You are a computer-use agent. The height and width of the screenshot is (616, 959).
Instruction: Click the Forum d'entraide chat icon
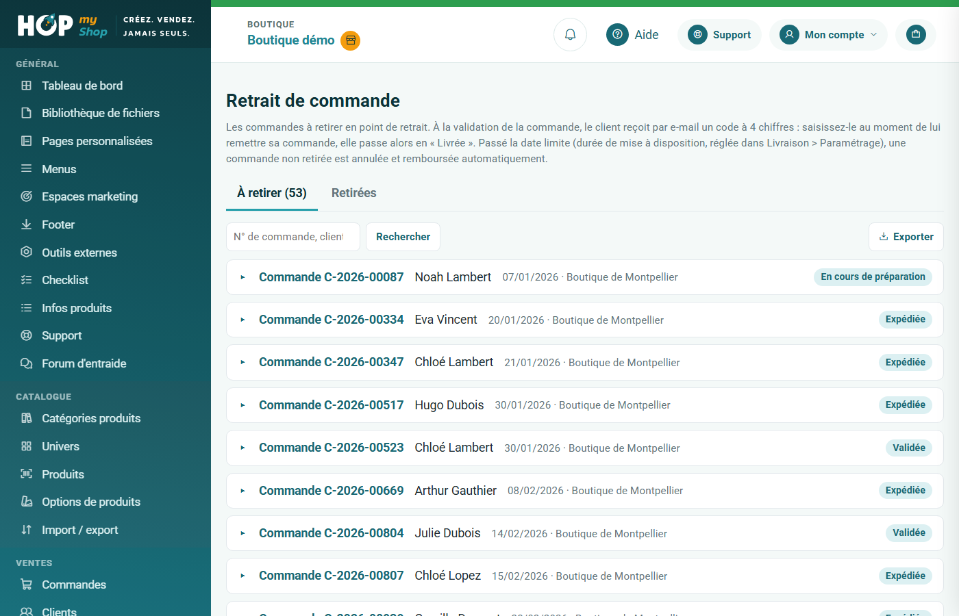point(27,363)
